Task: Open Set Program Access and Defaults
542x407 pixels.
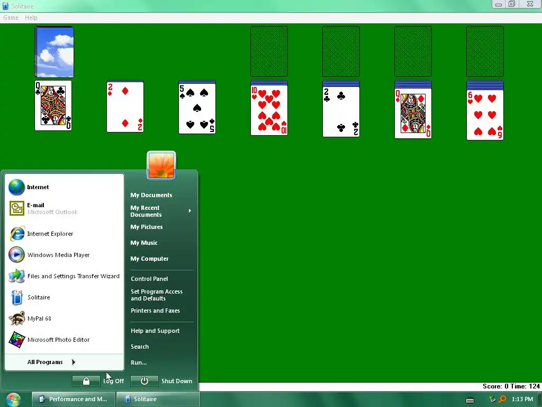Action: (x=157, y=295)
